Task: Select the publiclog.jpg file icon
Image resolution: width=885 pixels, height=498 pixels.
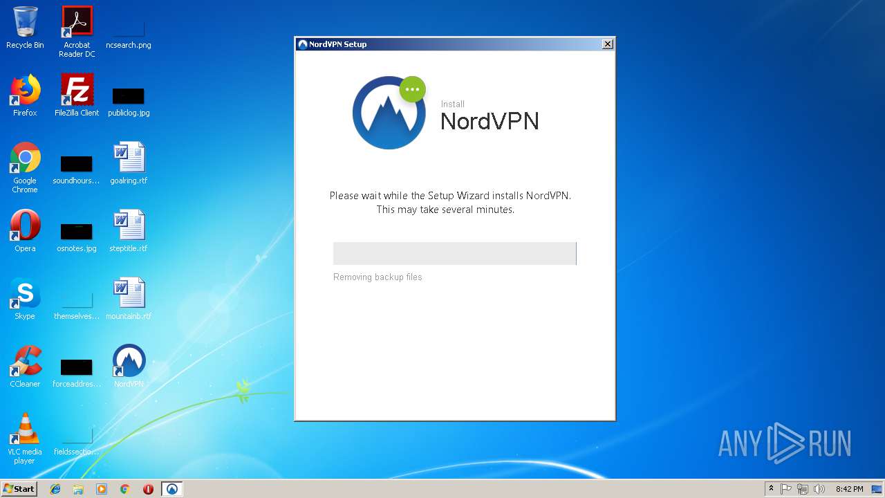Action: [x=129, y=101]
